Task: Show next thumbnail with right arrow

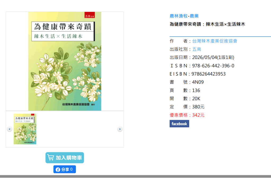Action: (x=120, y=129)
